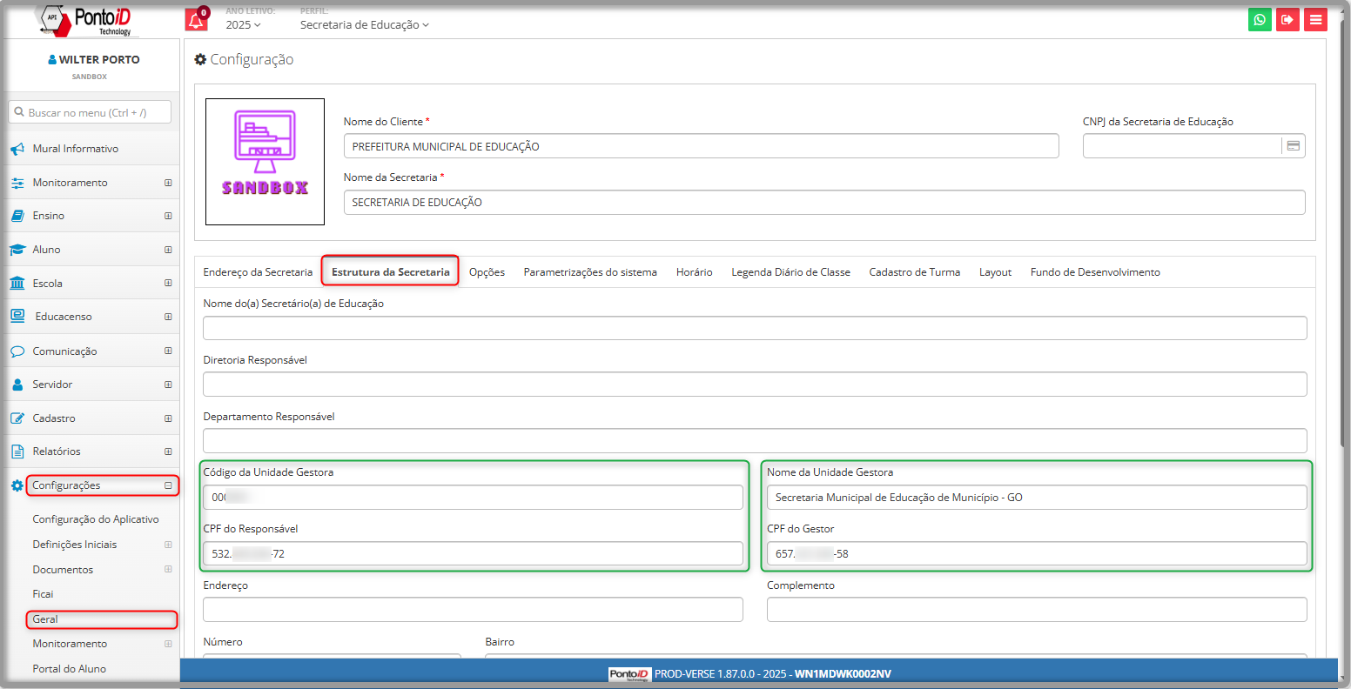Click the Buscar no menu search field
The image size is (1351, 689).
pyautogui.click(x=90, y=112)
